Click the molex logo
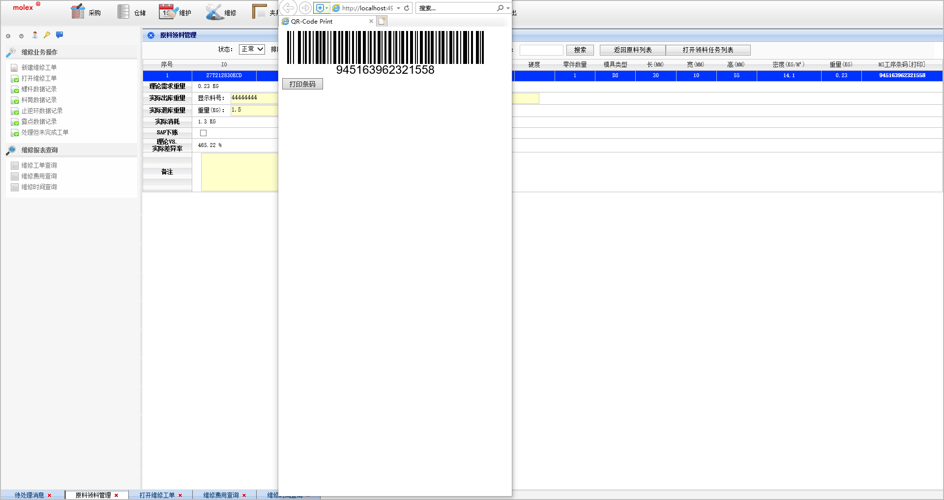This screenshot has height=500, width=944. (x=26, y=7)
